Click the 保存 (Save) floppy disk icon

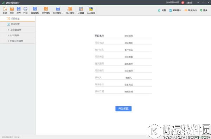(19, 9)
